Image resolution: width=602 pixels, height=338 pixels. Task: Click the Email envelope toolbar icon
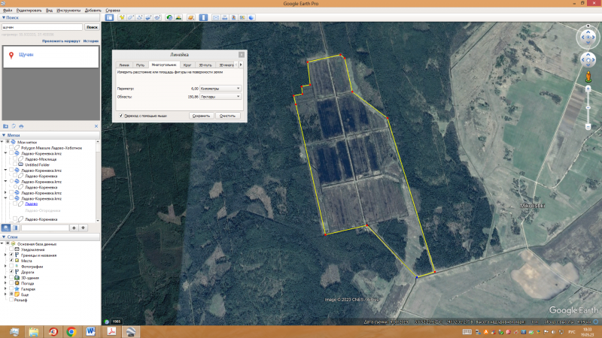(x=216, y=17)
